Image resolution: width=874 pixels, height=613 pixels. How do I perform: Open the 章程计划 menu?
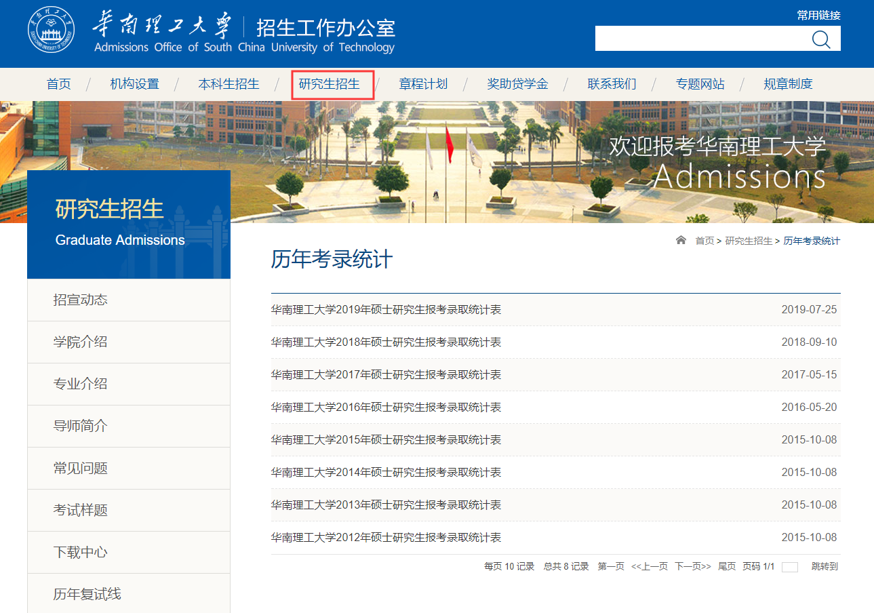coord(423,84)
